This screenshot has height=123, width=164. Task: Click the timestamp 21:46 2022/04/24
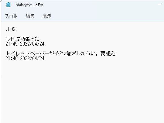(25, 58)
